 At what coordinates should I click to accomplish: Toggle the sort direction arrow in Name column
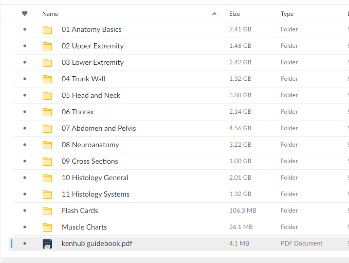(214, 14)
